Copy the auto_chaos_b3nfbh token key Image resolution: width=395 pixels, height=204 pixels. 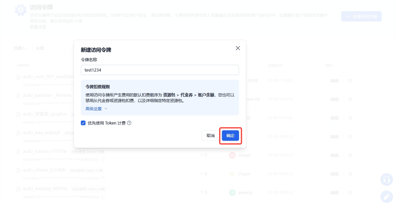(103, 178)
